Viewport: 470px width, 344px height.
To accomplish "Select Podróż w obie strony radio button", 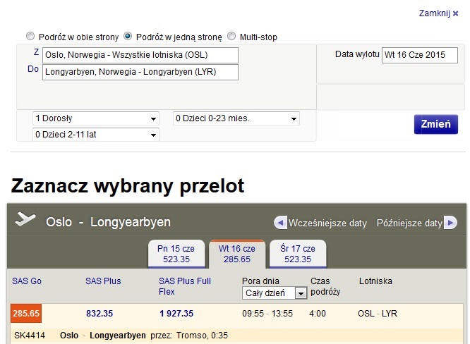I will [x=30, y=36].
